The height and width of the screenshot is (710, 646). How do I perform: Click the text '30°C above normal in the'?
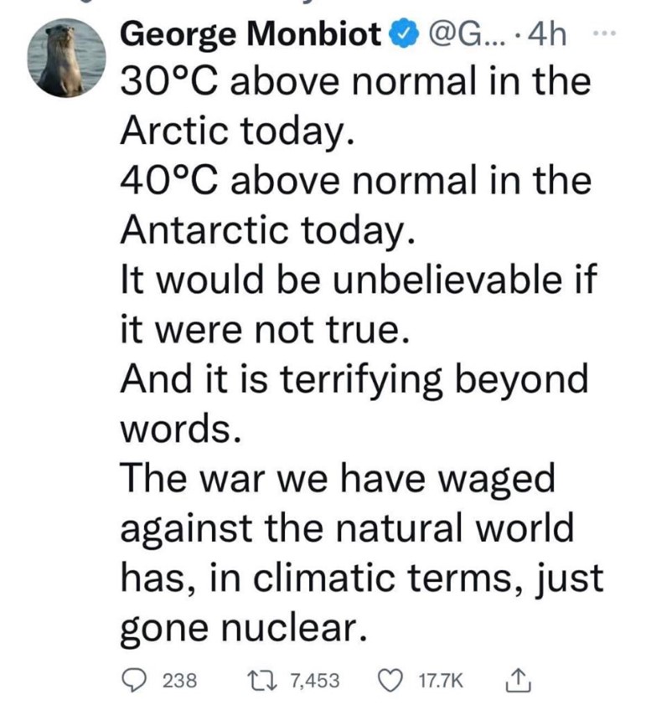[355, 81]
